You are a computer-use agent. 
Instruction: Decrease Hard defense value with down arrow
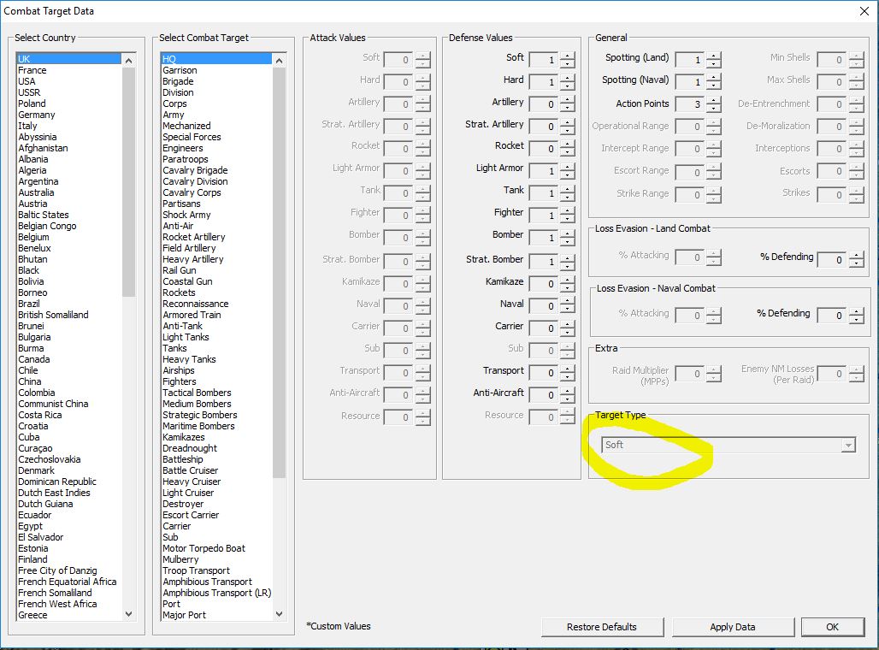[567, 86]
